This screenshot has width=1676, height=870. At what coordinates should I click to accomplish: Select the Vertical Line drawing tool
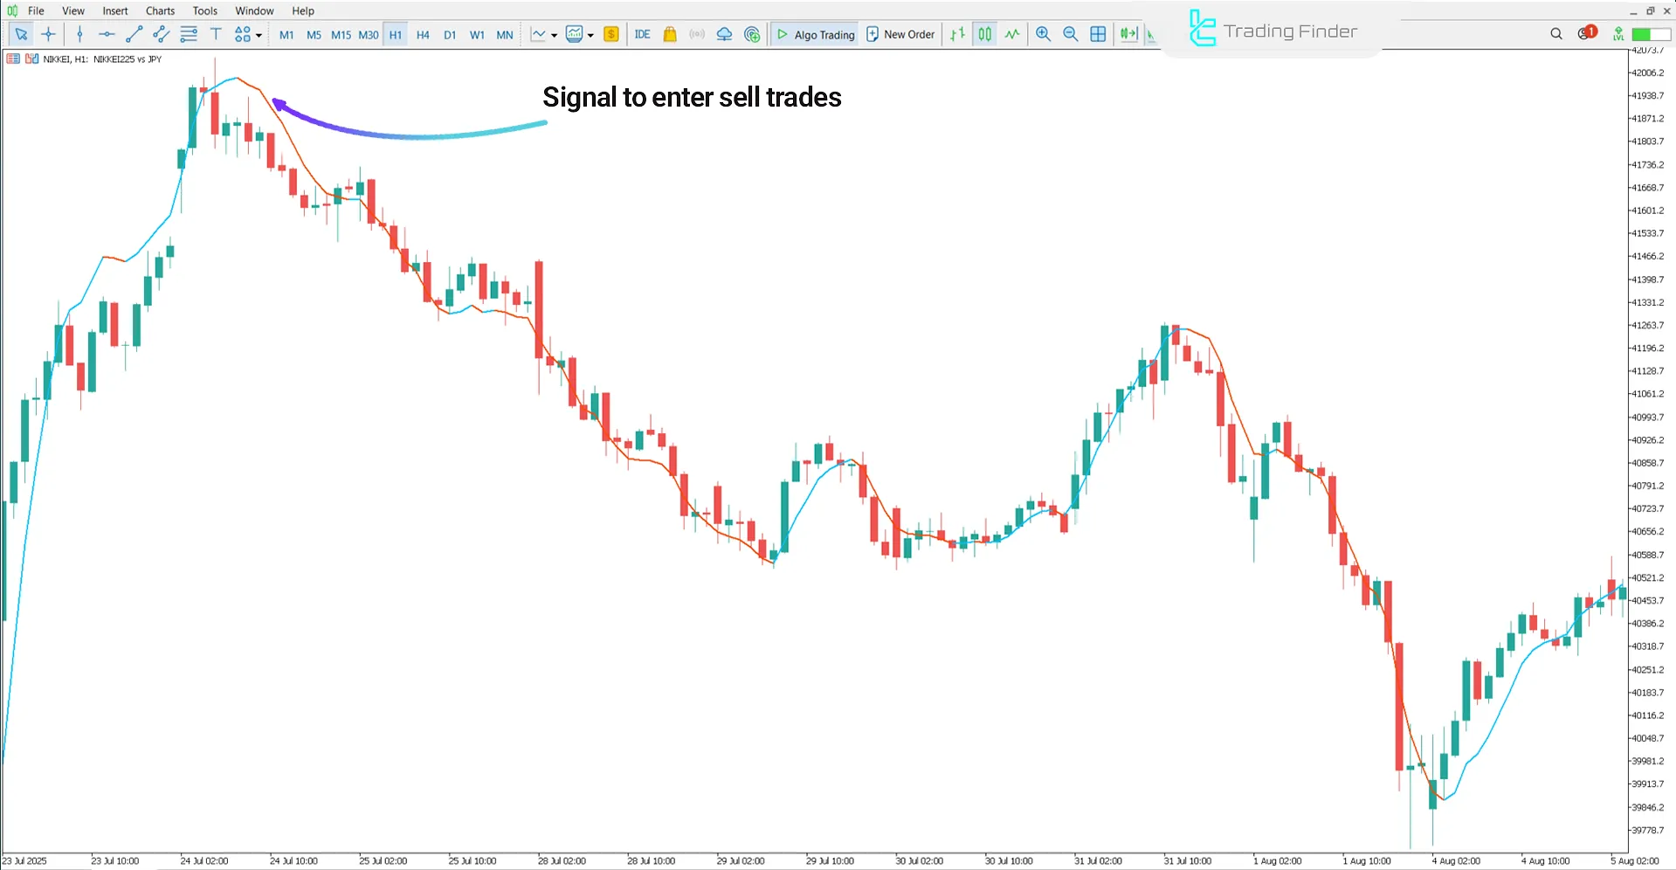point(79,34)
